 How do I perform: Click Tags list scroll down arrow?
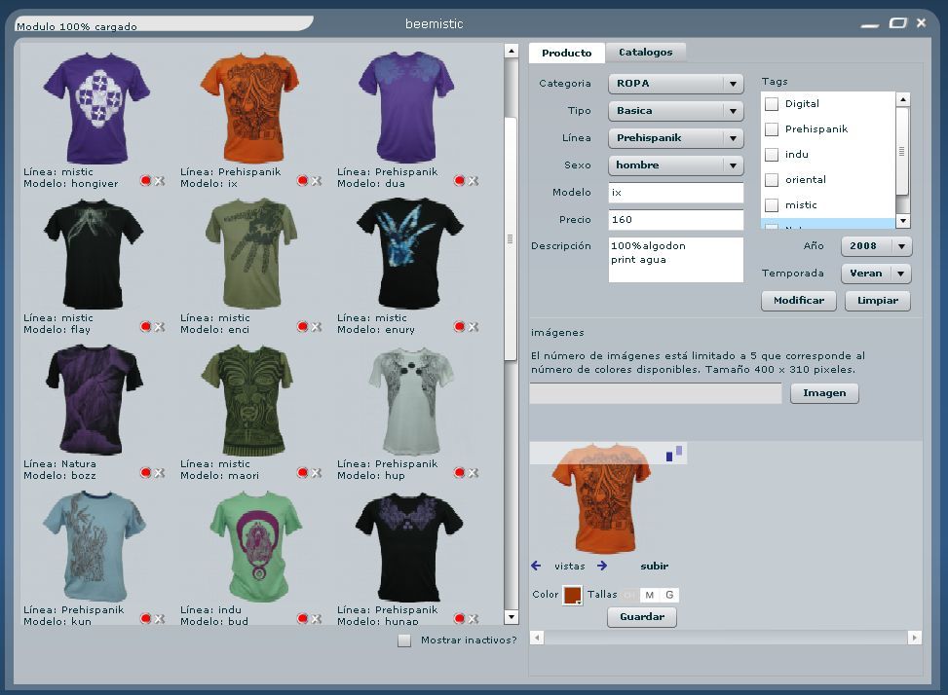[902, 220]
